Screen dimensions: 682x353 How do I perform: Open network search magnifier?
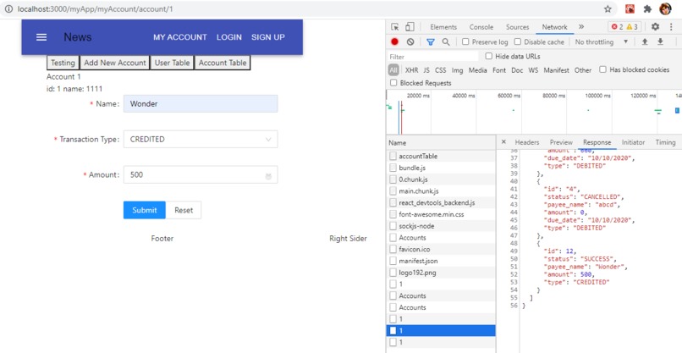(446, 41)
